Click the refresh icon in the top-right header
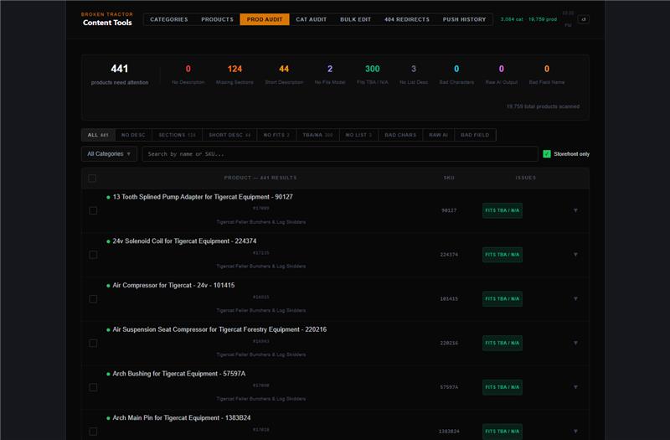 (583, 19)
